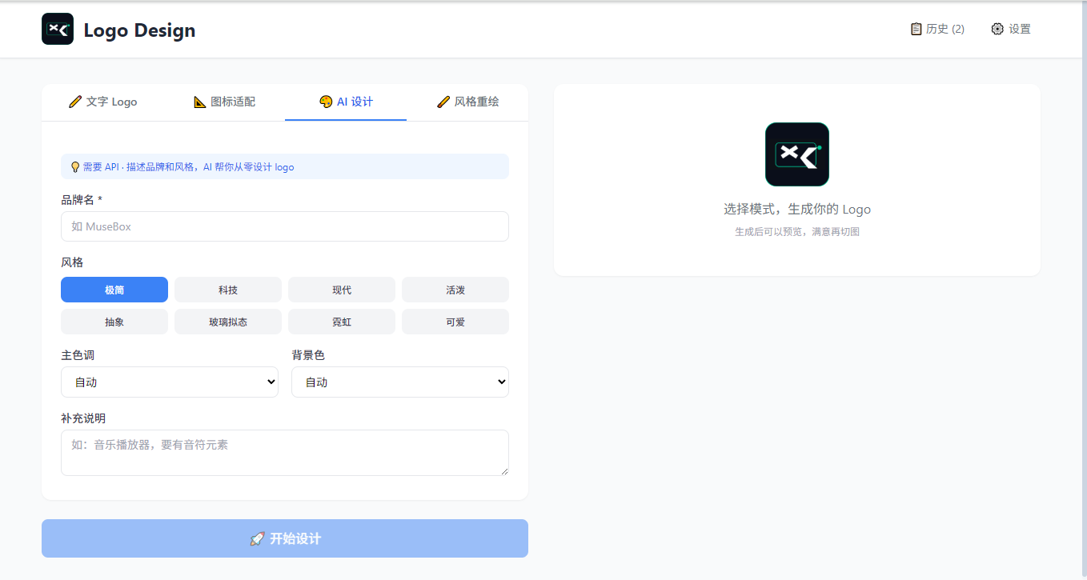
Task: Open 设置 settings
Action: [1011, 29]
